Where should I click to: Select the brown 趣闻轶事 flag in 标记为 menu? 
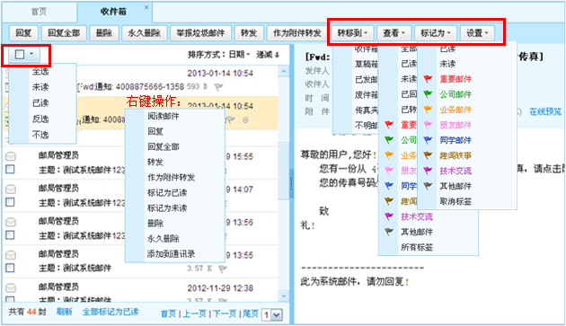pyautogui.click(x=428, y=155)
